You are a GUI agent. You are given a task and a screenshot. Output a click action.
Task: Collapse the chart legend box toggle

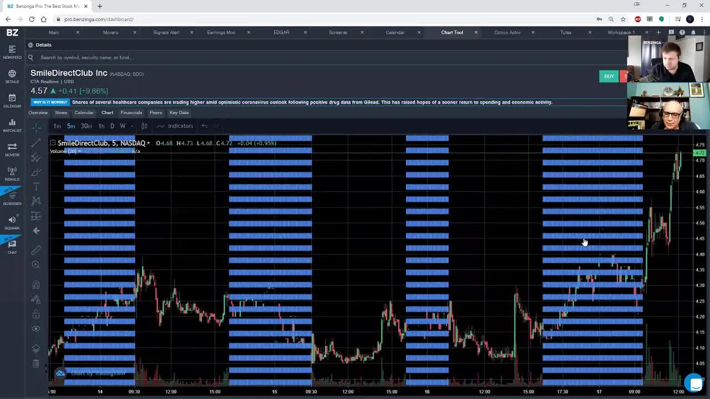53,143
